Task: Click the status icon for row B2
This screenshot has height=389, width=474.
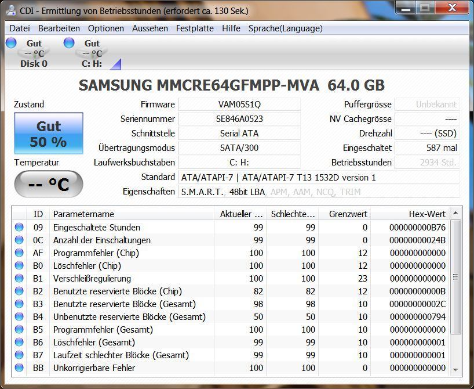Action: (19, 291)
